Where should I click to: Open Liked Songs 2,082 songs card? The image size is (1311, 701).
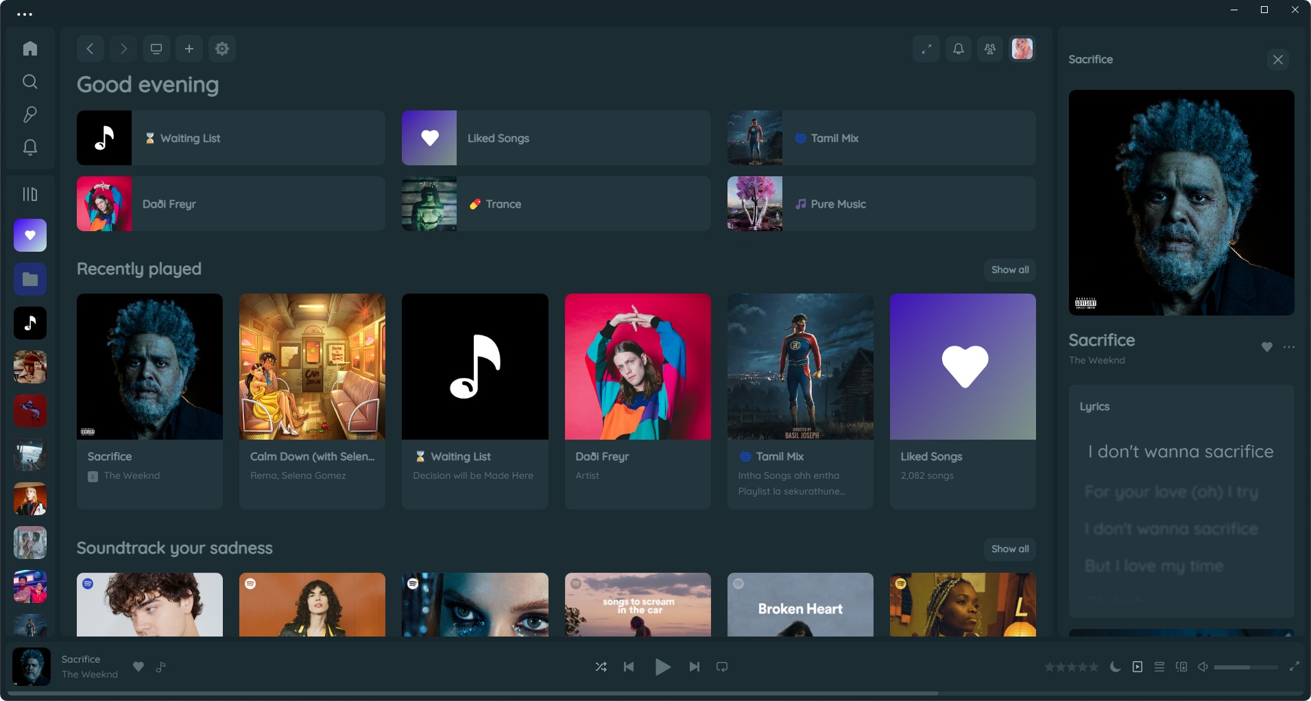[963, 401]
